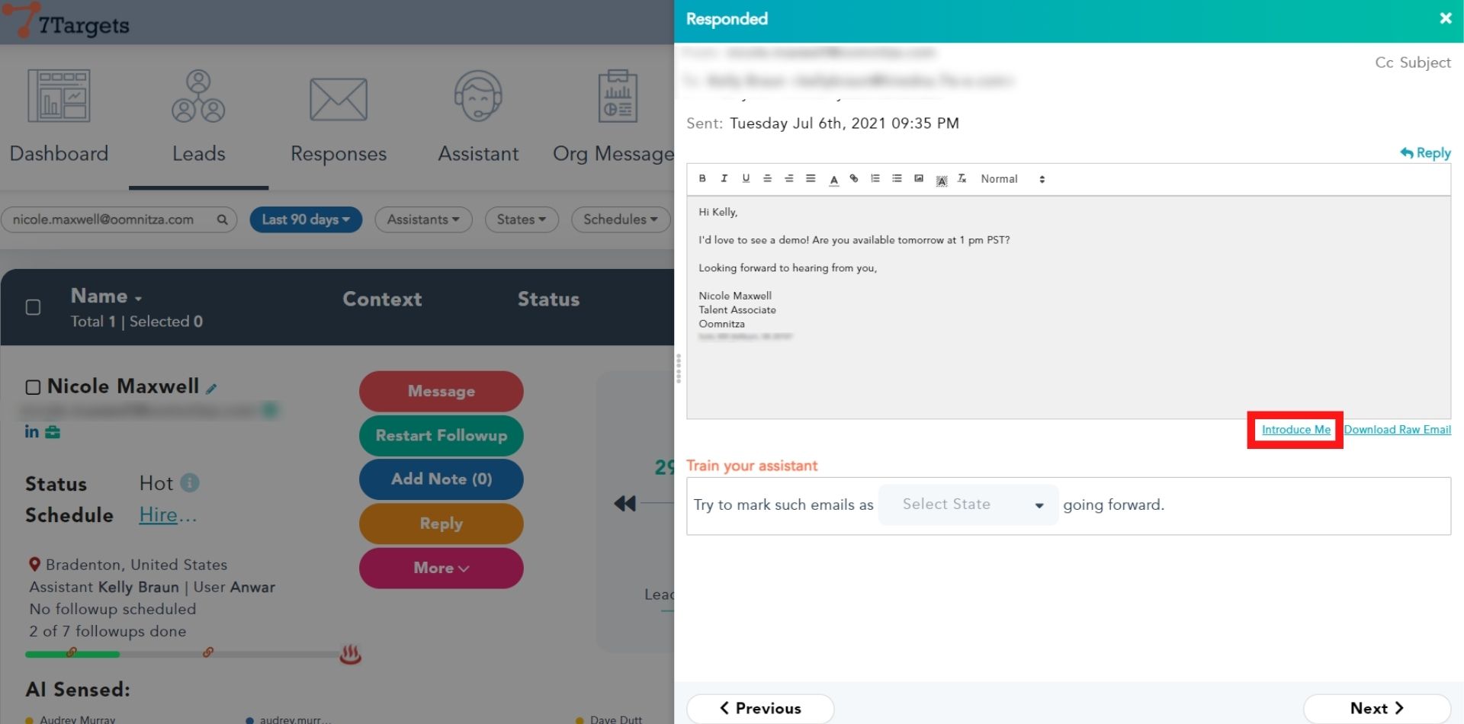Click inside the email reply text area
Image resolution: width=1464 pixels, height=724 pixels.
(1067, 366)
